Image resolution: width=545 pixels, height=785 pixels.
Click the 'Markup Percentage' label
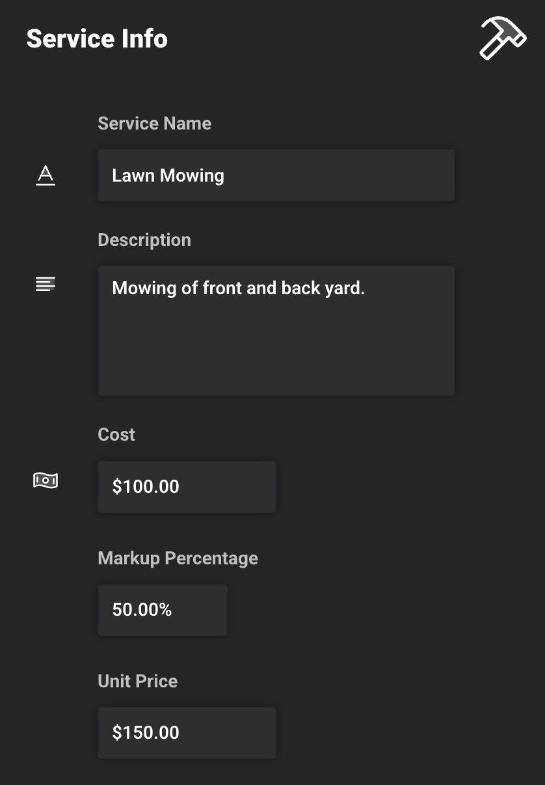[178, 558]
